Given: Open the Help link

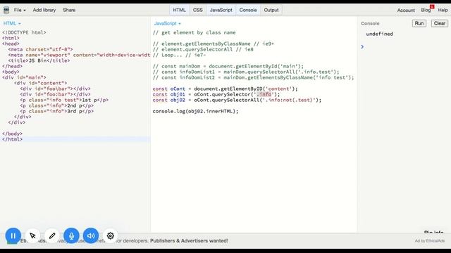Looking at the screenshot, I should (443, 10).
